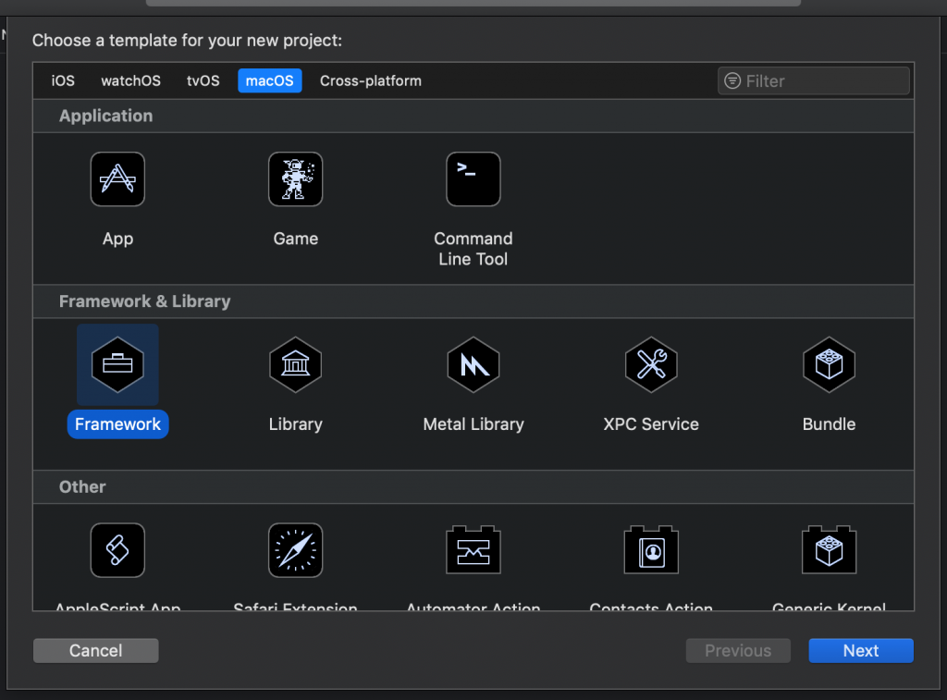Viewport: 947px width, 700px height.
Task: Select the Safari Extension compass icon
Action: (295, 550)
